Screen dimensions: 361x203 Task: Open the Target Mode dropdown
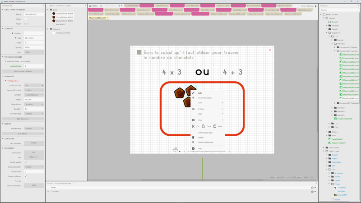tap(34, 104)
